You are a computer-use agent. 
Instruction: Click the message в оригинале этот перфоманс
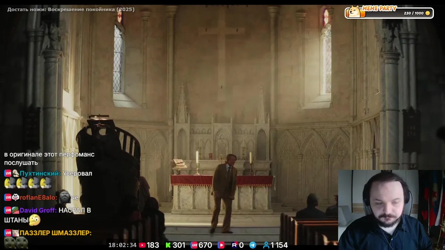[x=49, y=155]
